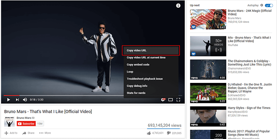Click the 229,085 dislikes count
Viewport: 277px width, 139px height.
[x=177, y=133]
